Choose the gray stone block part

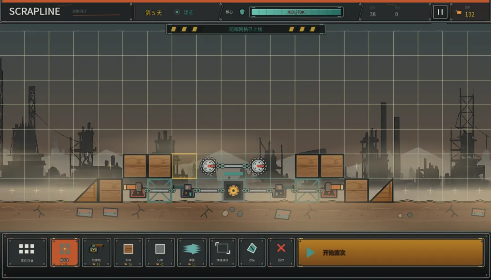tap(160, 252)
